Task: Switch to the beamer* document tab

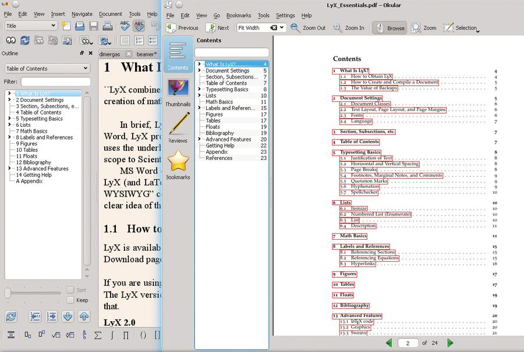Action: coord(146,54)
